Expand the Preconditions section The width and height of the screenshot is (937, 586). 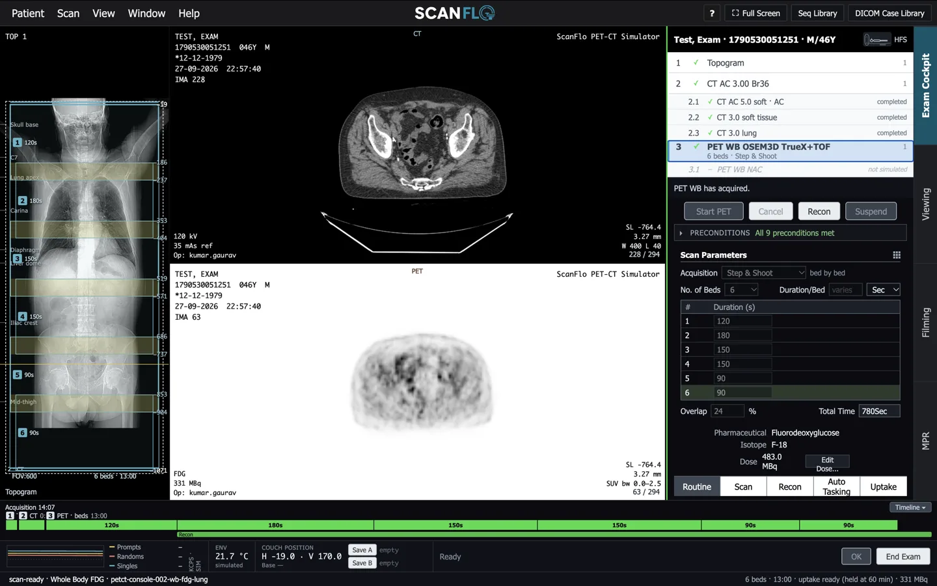[790, 233]
